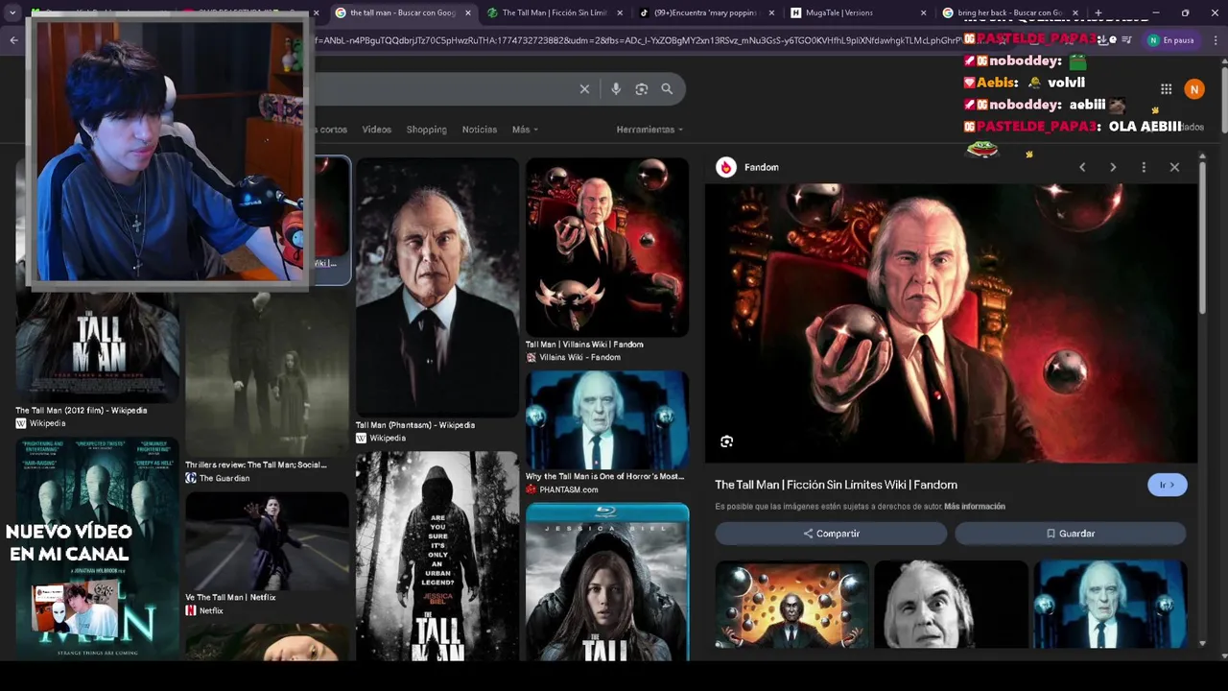This screenshot has height=691, width=1228.
Task: Click the 'Villains Wiki - Fandom' source label
Action: (579, 357)
